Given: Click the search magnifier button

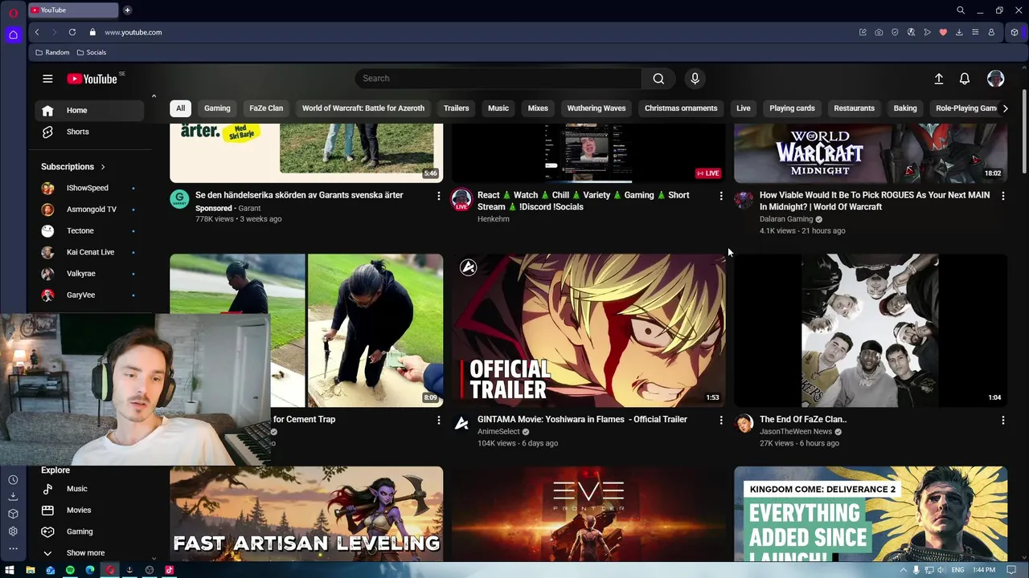Looking at the screenshot, I should 658,79.
